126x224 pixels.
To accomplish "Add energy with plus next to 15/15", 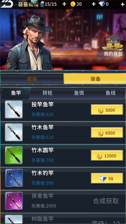I will click(x=64, y=4).
